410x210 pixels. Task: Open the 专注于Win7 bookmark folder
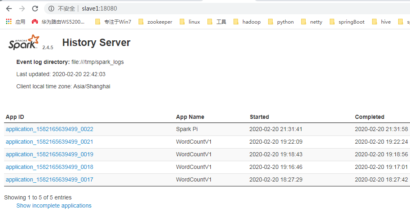click(x=113, y=22)
